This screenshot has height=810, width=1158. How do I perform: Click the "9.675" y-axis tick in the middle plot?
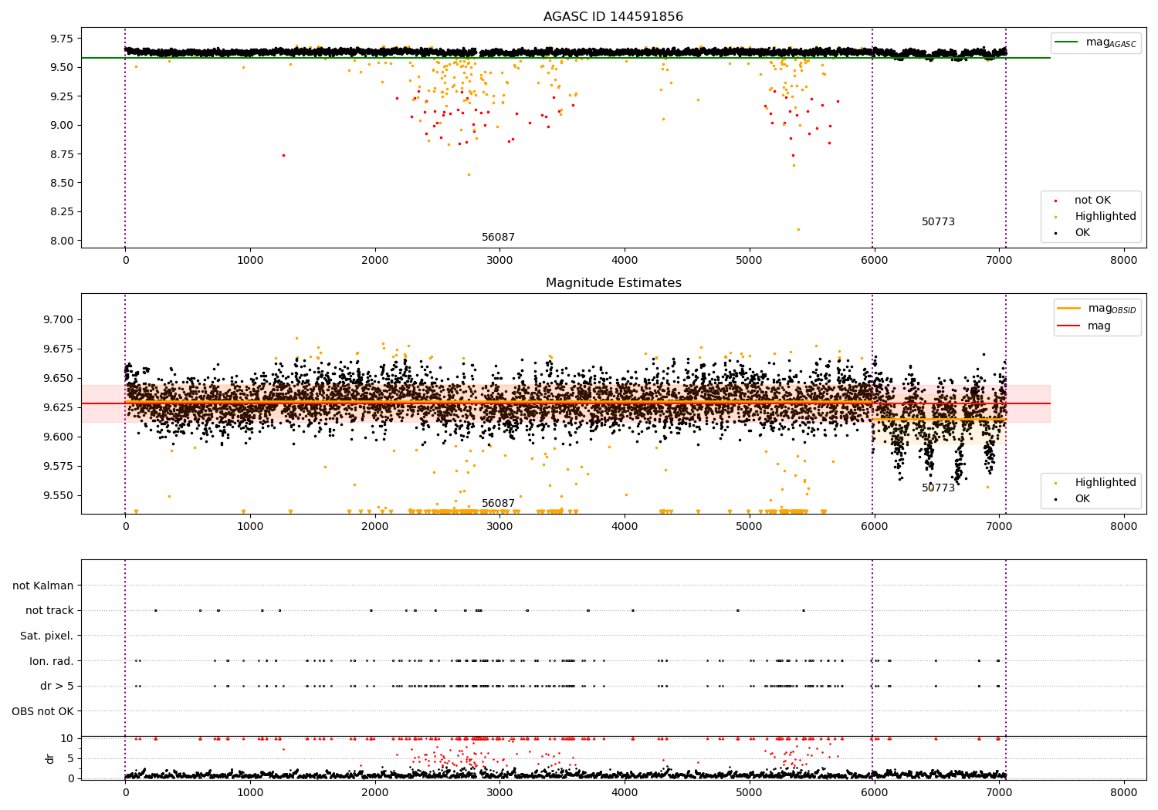[59, 349]
